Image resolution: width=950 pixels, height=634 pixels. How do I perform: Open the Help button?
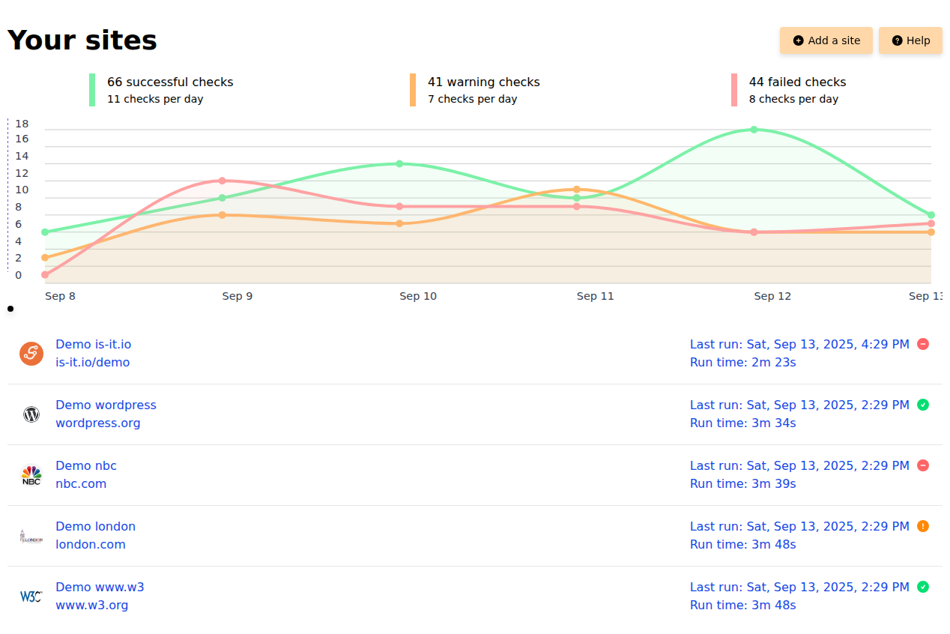tap(910, 40)
